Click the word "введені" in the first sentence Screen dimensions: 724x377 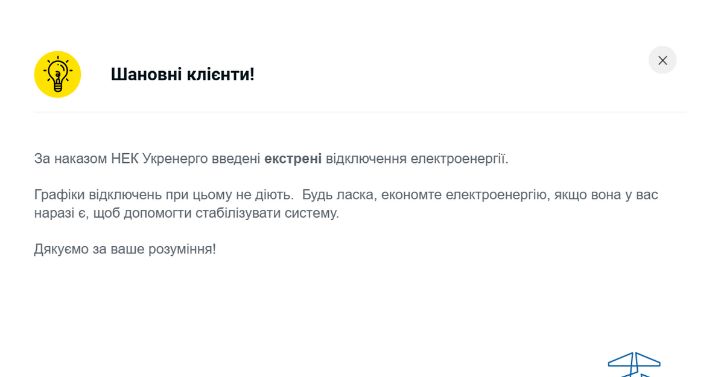(236, 159)
